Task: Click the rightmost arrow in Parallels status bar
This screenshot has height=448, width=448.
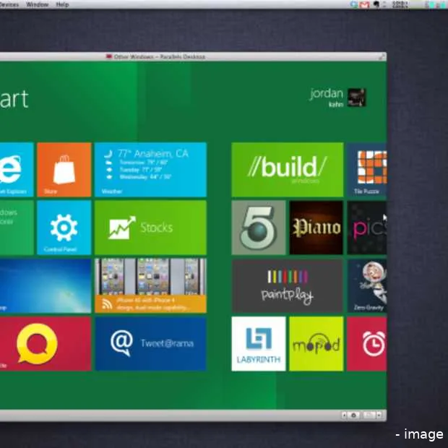Action: point(379,415)
